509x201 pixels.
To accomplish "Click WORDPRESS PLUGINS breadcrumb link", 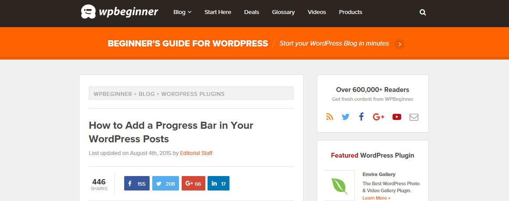I will click(193, 94).
